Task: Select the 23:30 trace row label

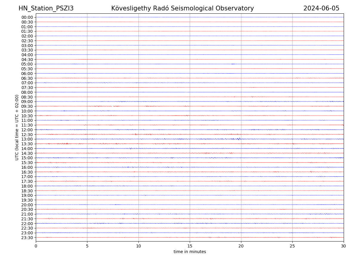Action: pos(27,238)
